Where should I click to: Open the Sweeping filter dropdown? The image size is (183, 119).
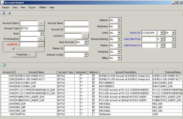tap(119, 51)
